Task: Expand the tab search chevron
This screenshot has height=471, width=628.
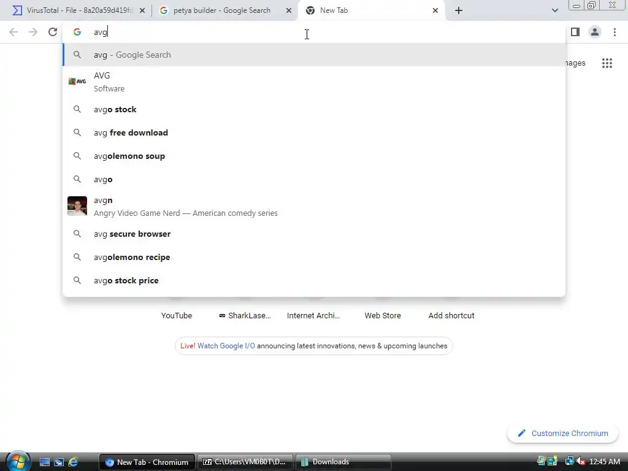Action: tap(554, 10)
